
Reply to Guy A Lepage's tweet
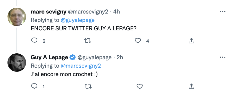click(34, 86)
